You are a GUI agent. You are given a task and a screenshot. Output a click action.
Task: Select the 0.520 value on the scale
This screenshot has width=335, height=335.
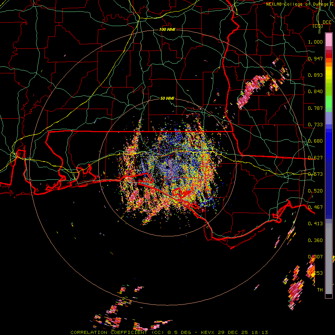tap(315, 191)
